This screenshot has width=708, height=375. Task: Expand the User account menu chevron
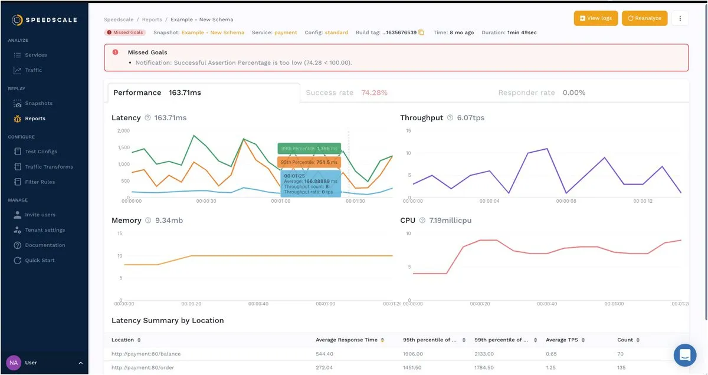pos(80,363)
